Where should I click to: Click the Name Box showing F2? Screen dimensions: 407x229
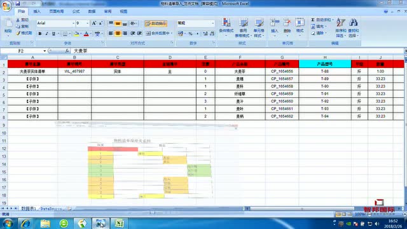pyautogui.click(x=23, y=51)
